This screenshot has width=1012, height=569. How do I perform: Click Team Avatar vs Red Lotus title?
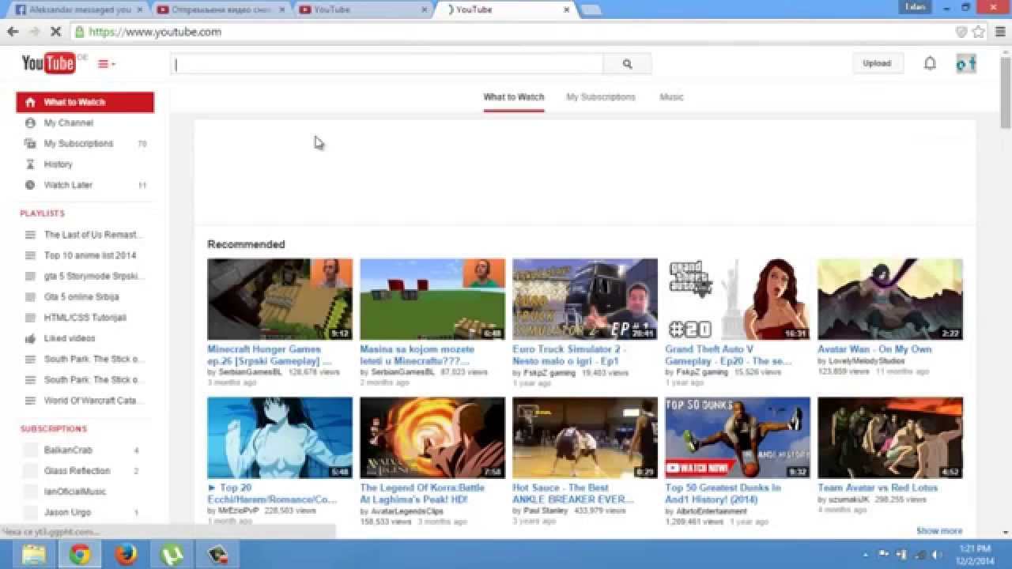pyautogui.click(x=878, y=488)
